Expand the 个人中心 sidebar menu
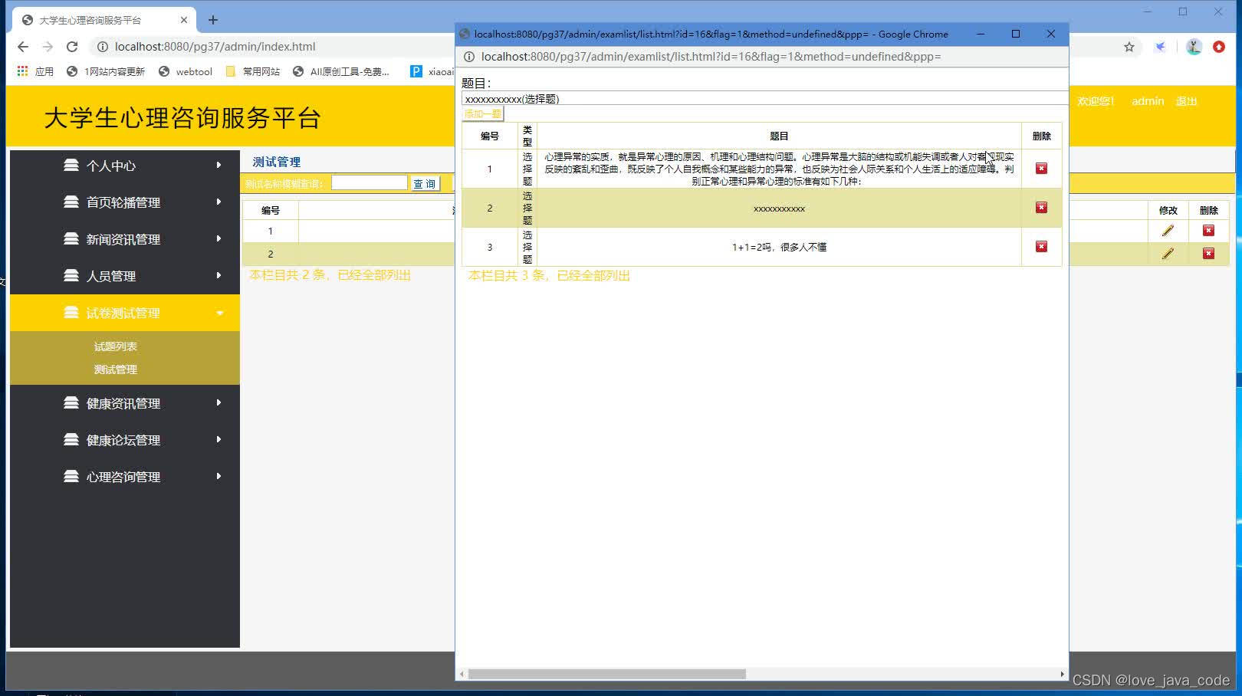 [125, 166]
